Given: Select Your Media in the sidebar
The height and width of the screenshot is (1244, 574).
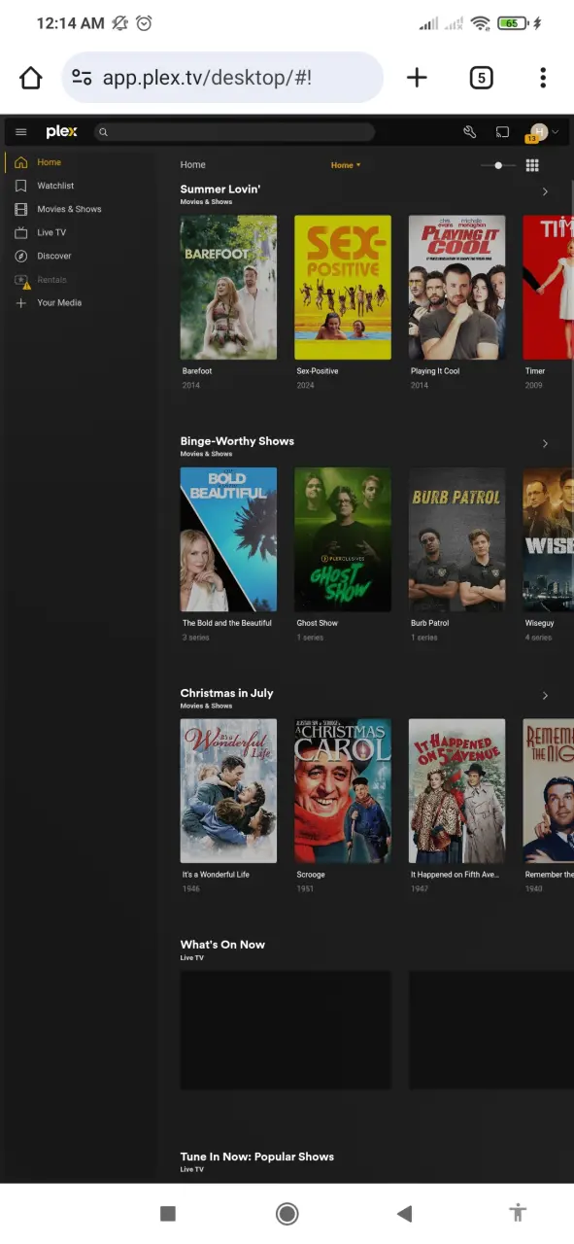Looking at the screenshot, I should (59, 303).
